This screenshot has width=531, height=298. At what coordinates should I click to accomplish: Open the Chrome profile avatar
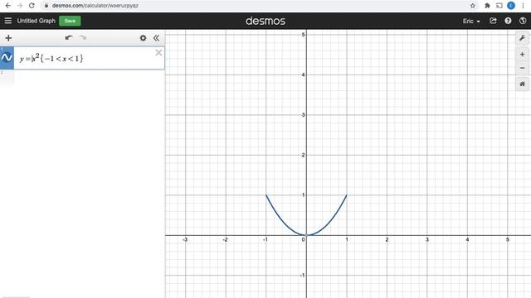(511, 6)
